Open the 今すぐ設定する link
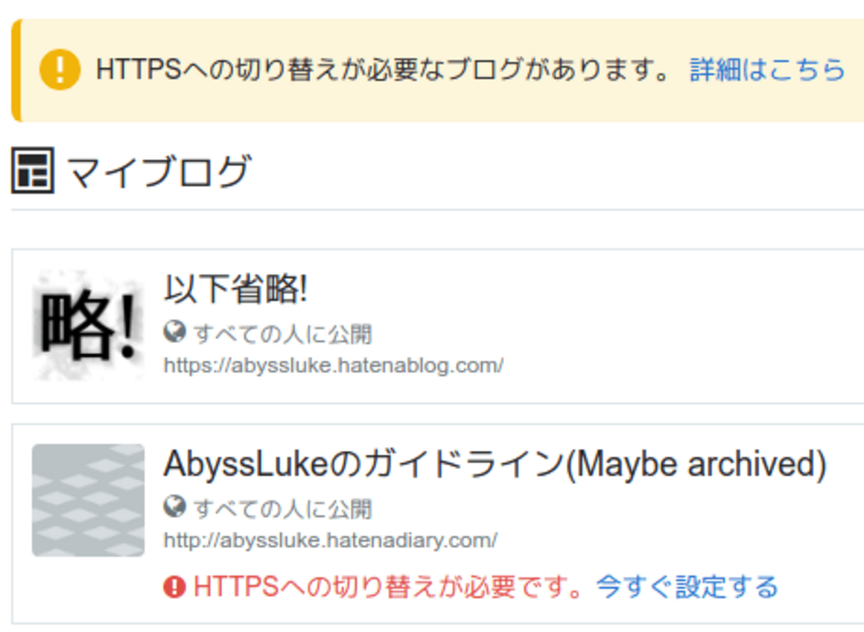Screen dimensions: 864x632 (687, 587)
